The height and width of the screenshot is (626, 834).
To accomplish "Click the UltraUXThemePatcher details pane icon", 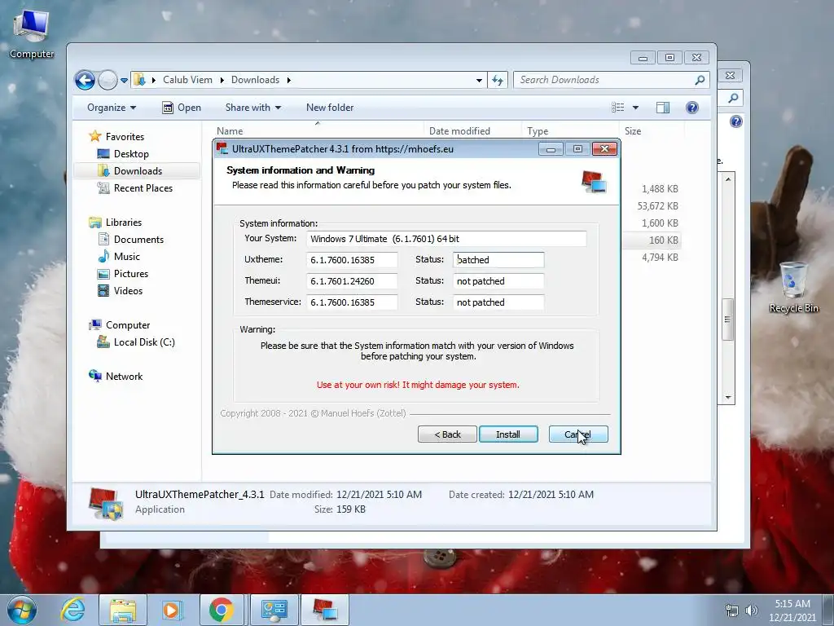I will (x=105, y=504).
